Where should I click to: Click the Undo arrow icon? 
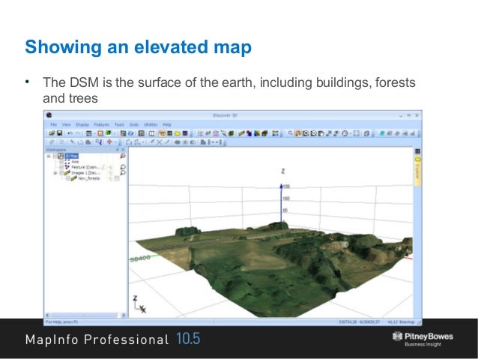[69, 133]
